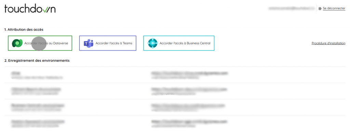Click the green Dataverse icon
The width and height of the screenshot is (350, 131).
(17, 43)
